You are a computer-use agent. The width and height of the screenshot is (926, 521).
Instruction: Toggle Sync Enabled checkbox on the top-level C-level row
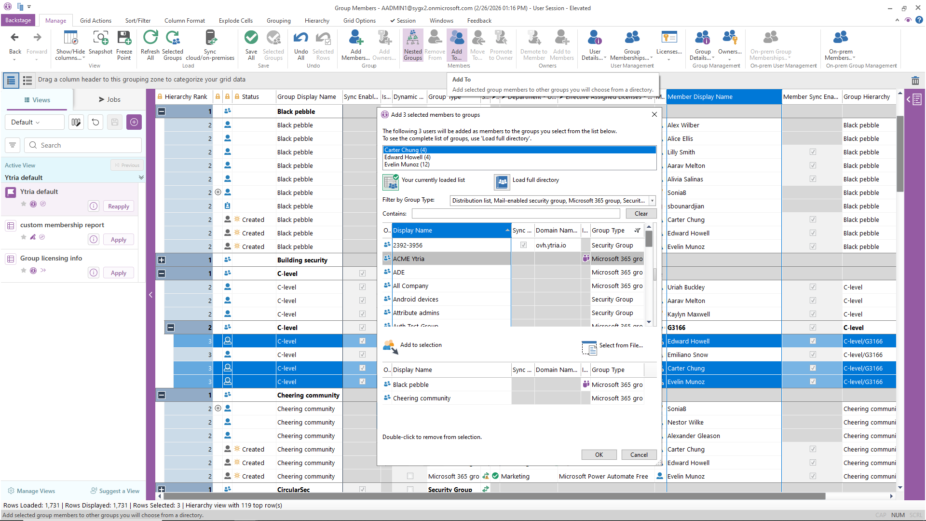tap(362, 274)
